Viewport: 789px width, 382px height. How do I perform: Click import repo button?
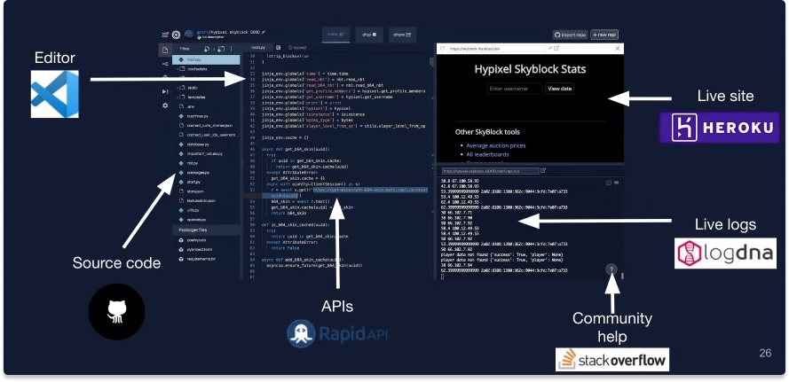click(x=570, y=35)
